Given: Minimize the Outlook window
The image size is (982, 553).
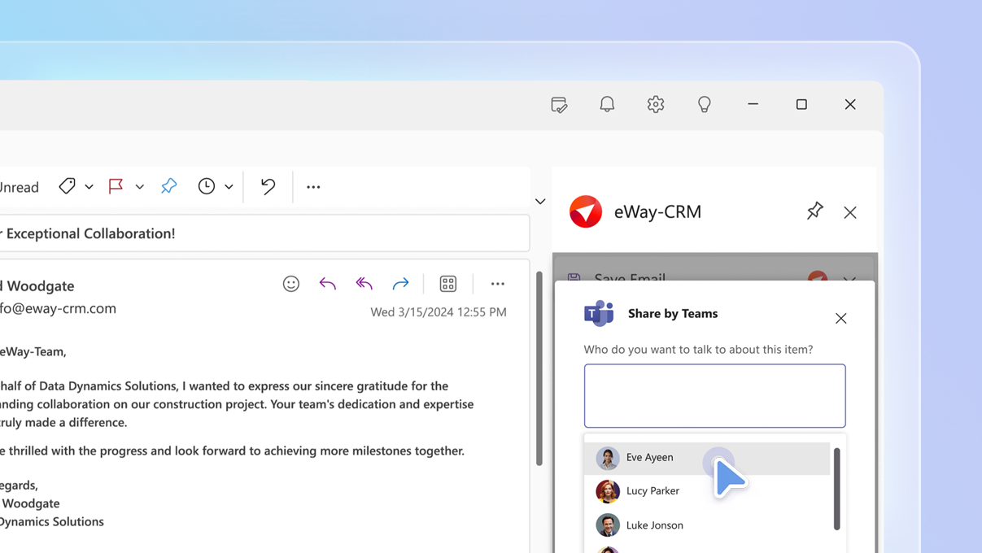Looking at the screenshot, I should click(753, 104).
